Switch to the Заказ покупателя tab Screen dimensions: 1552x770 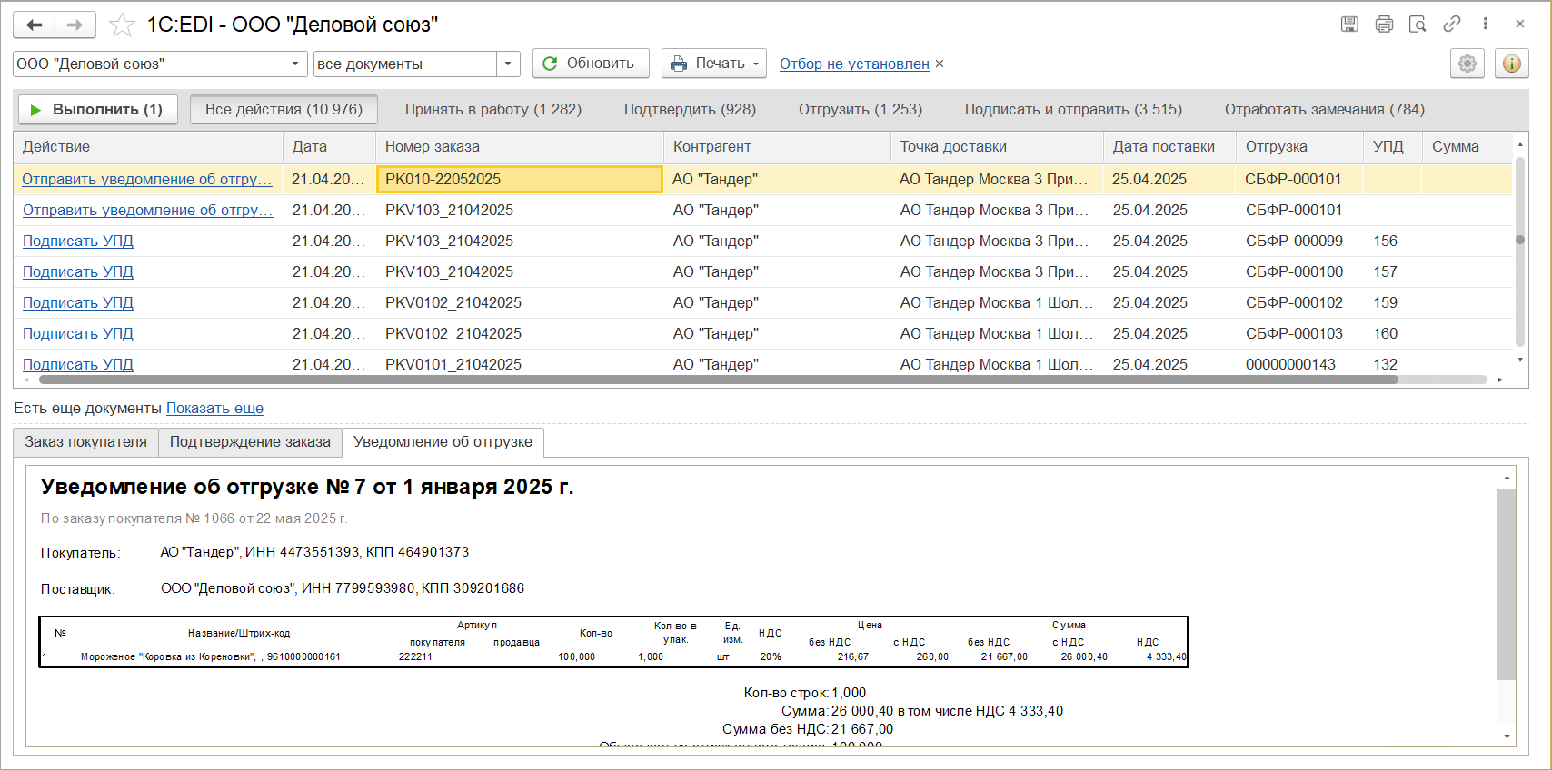(x=85, y=442)
